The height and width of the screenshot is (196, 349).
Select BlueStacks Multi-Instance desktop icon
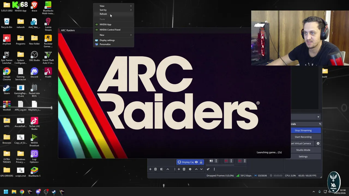[48, 8]
